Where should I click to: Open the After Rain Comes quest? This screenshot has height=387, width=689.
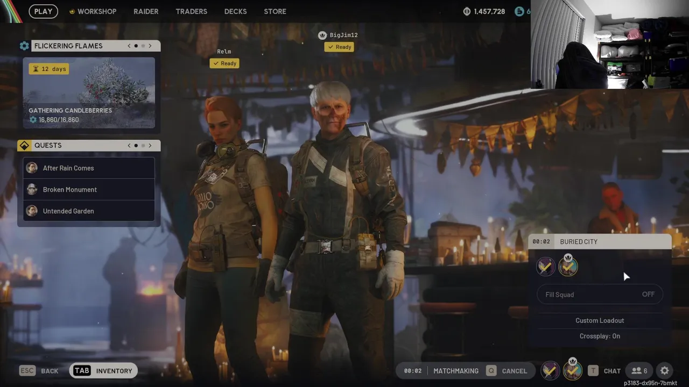click(89, 168)
